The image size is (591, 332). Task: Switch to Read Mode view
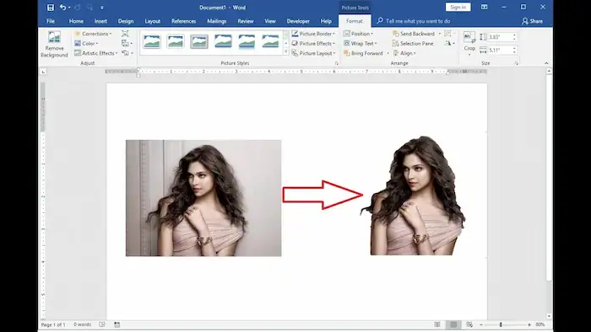coord(437,324)
